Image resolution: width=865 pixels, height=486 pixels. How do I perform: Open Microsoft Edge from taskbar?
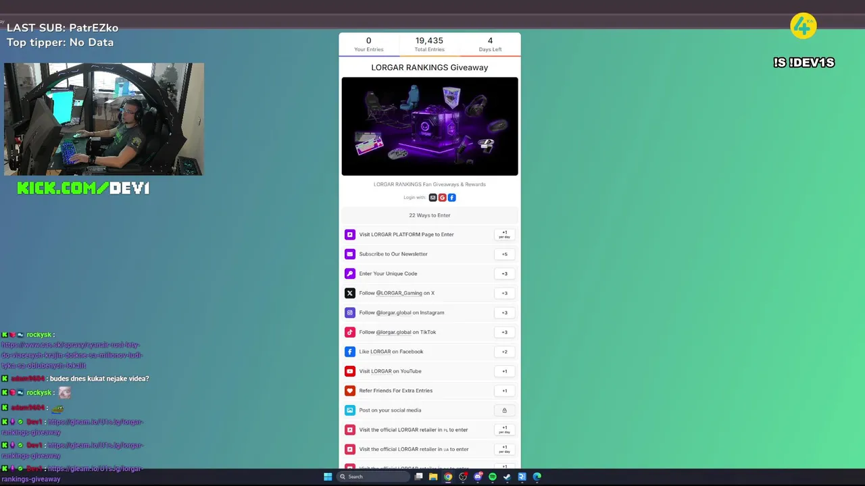pos(537,477)
